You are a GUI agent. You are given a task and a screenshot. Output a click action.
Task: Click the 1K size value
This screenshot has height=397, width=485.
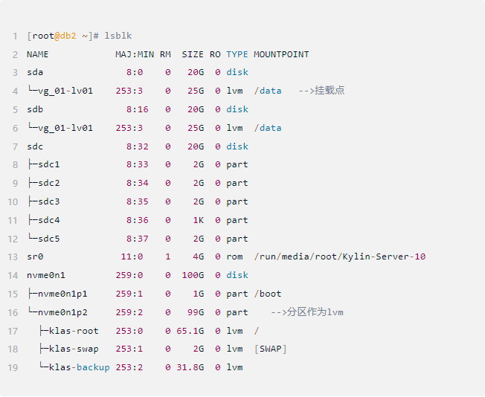[198, 220]
